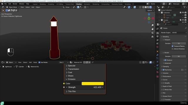Open the Render properties tab
This screenshot has width=188, height=105.
[157, 33]
